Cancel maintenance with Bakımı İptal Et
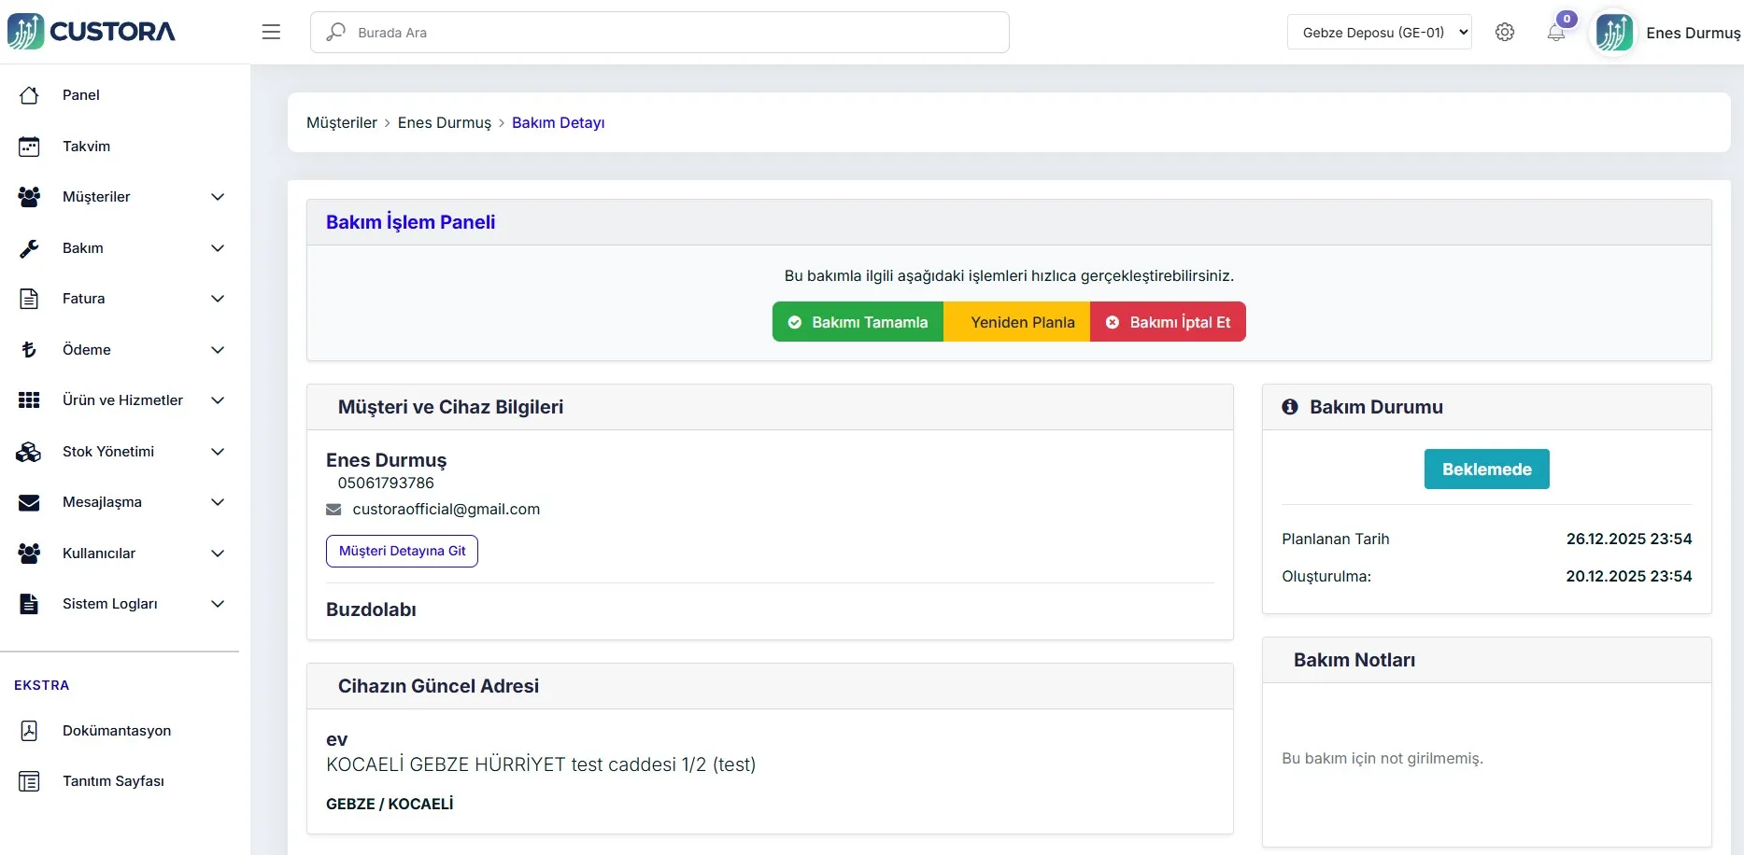This screenshot has width=1744, height=855. click(1168, 322)
